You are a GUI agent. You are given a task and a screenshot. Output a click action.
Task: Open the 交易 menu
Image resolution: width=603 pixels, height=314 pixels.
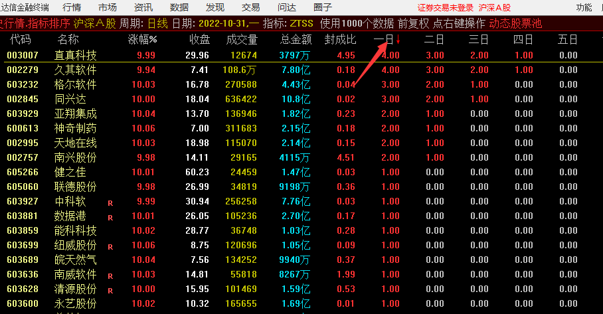pos(251,7)
